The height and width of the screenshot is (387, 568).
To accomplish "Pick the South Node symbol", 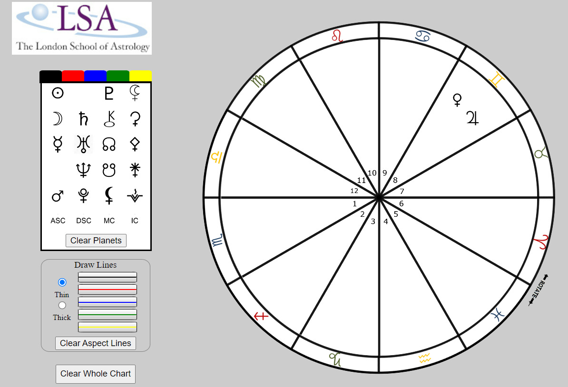I will (x=109, y=170).
